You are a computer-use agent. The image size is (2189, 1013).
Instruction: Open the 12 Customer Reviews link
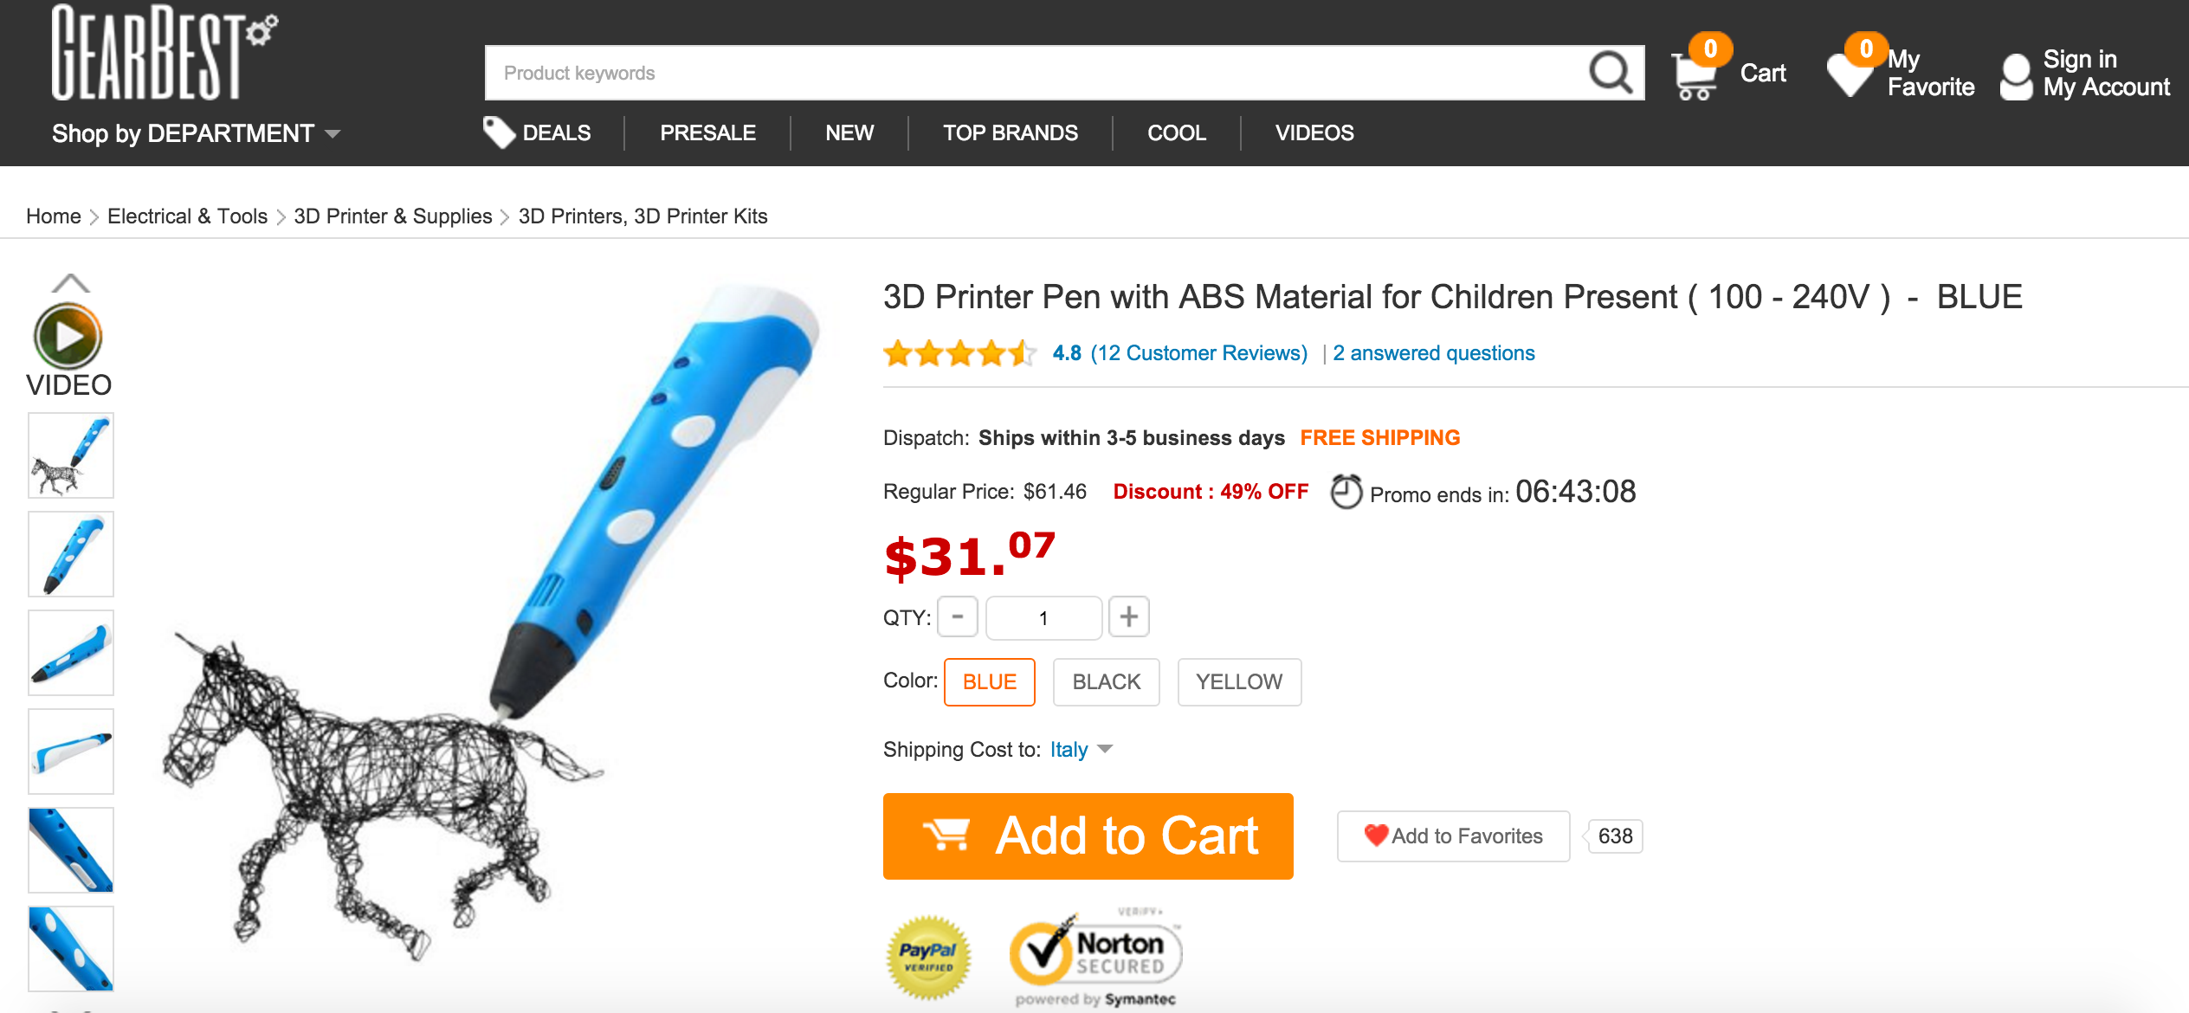(1199, 353)
